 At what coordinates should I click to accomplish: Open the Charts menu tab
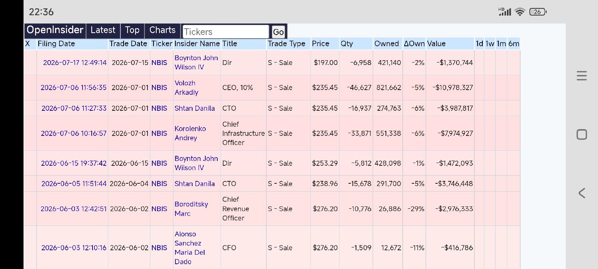pos(162,30)
